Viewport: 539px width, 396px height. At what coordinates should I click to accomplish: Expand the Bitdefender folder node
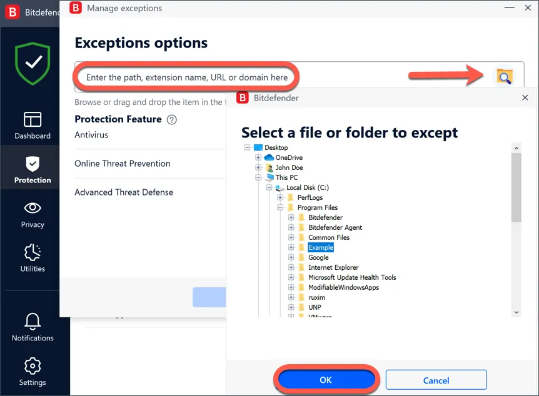(291, 217)
